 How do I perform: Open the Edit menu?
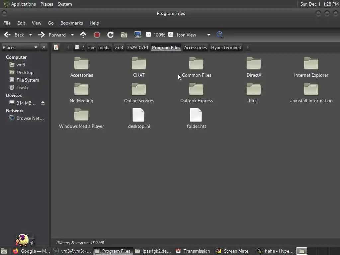click(21, 23)
